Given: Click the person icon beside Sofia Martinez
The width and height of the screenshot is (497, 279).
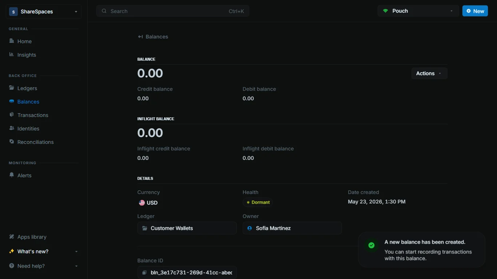Looking at the screenshot, I should tap(250, 228).
